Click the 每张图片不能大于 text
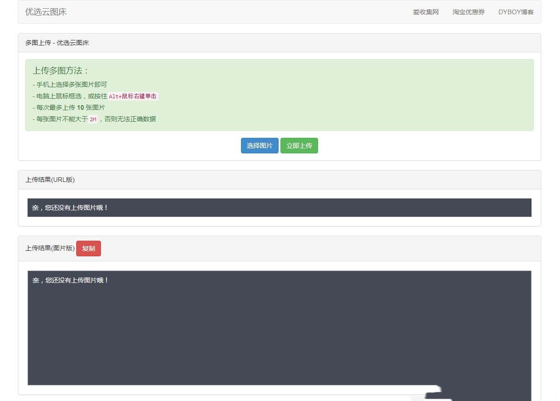The width and height of the screenshot is (560, 401). [62, 119]
